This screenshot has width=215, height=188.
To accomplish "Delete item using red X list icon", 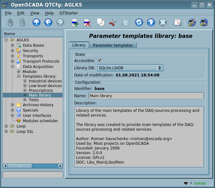I will 87,23.
